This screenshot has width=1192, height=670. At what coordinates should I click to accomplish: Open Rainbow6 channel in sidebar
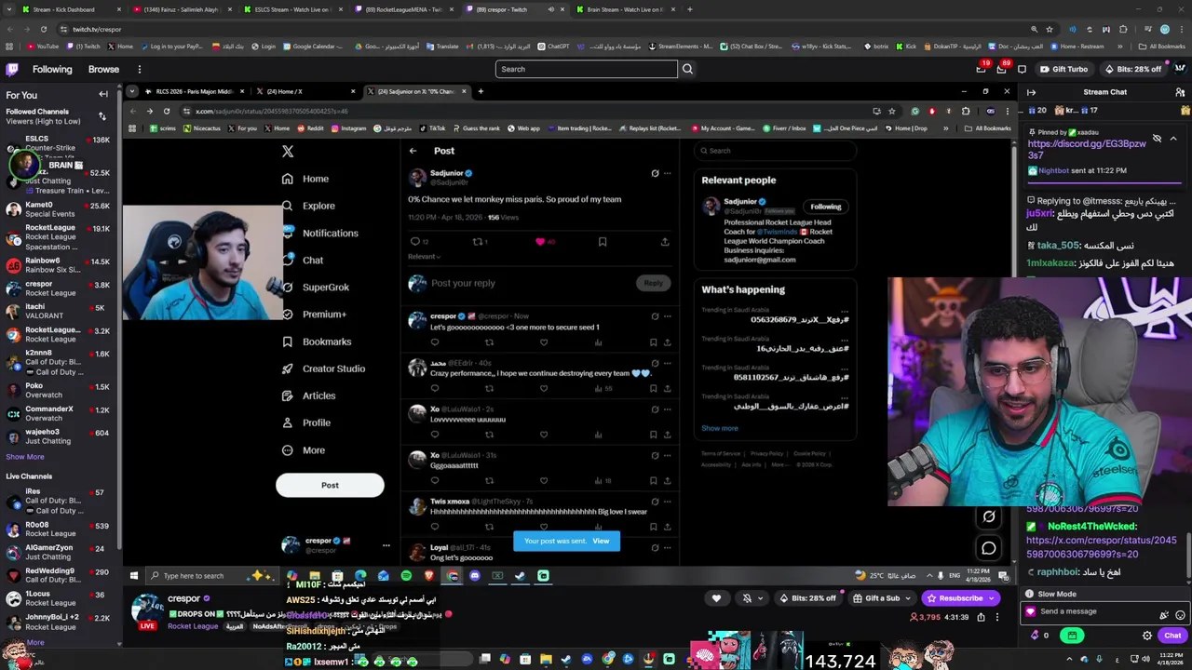click(58, 265)
